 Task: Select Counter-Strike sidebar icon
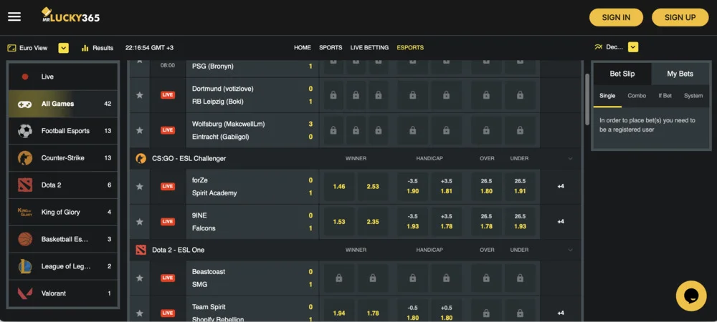(24, 158)
